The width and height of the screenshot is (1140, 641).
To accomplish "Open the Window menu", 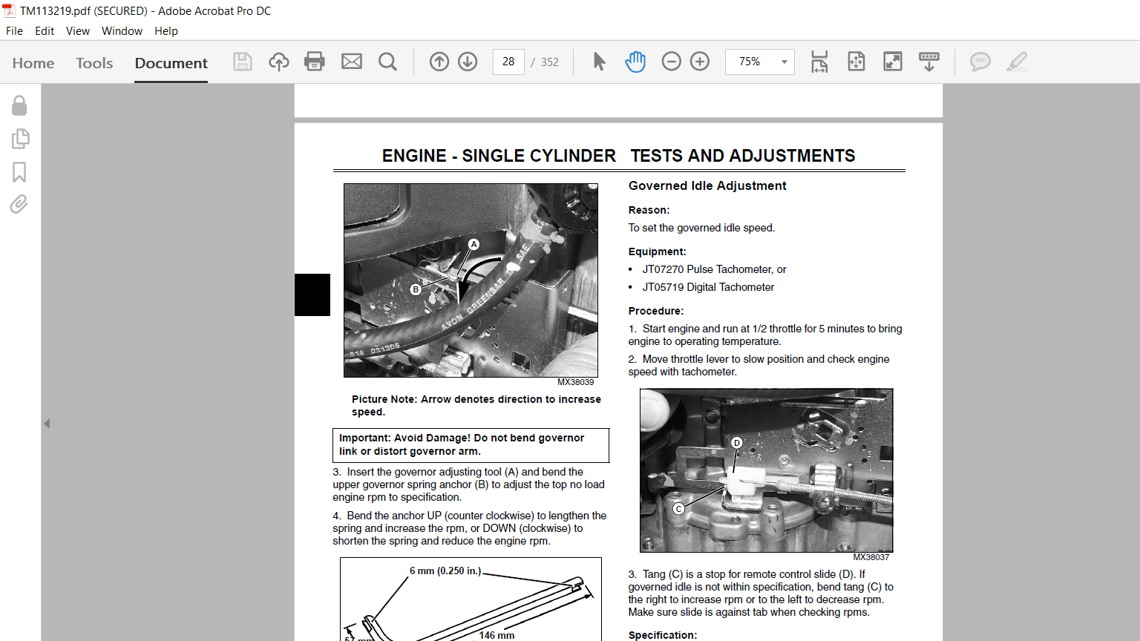I will [x=122, y=30].
